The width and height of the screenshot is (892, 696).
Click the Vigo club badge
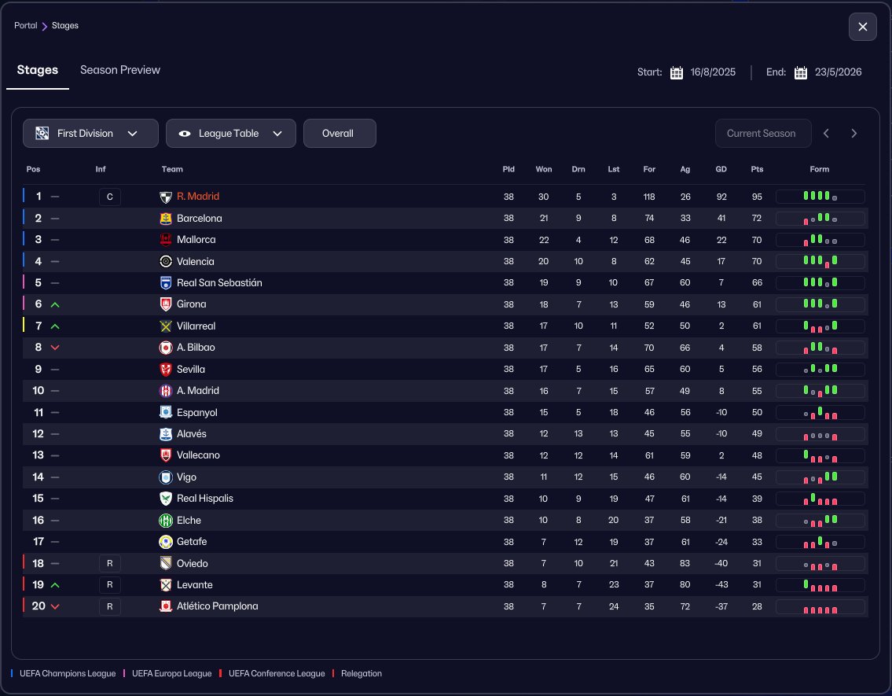click(166, 477)
